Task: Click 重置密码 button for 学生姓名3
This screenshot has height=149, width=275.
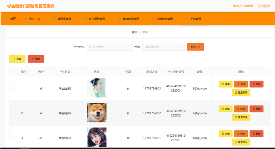Action: point(241,92)
